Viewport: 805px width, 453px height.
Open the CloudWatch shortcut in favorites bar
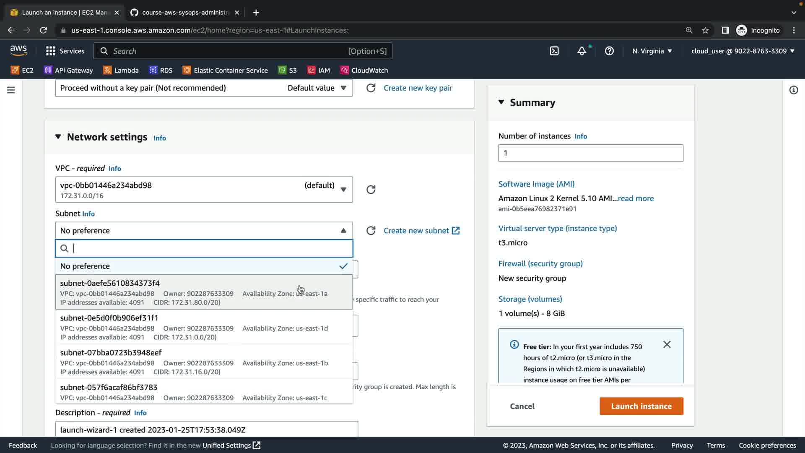pos(364,70)
